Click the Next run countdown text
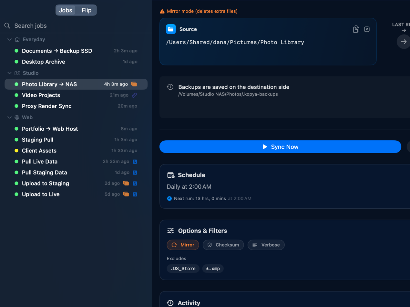Image resolution: width=410 pixels, height=307 pixels. click(200, 198)
